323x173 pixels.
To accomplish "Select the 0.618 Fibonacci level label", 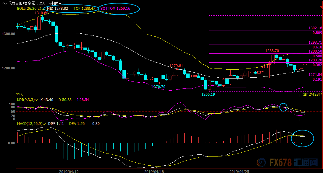I will pyautogui.click(x=317, y=47).
